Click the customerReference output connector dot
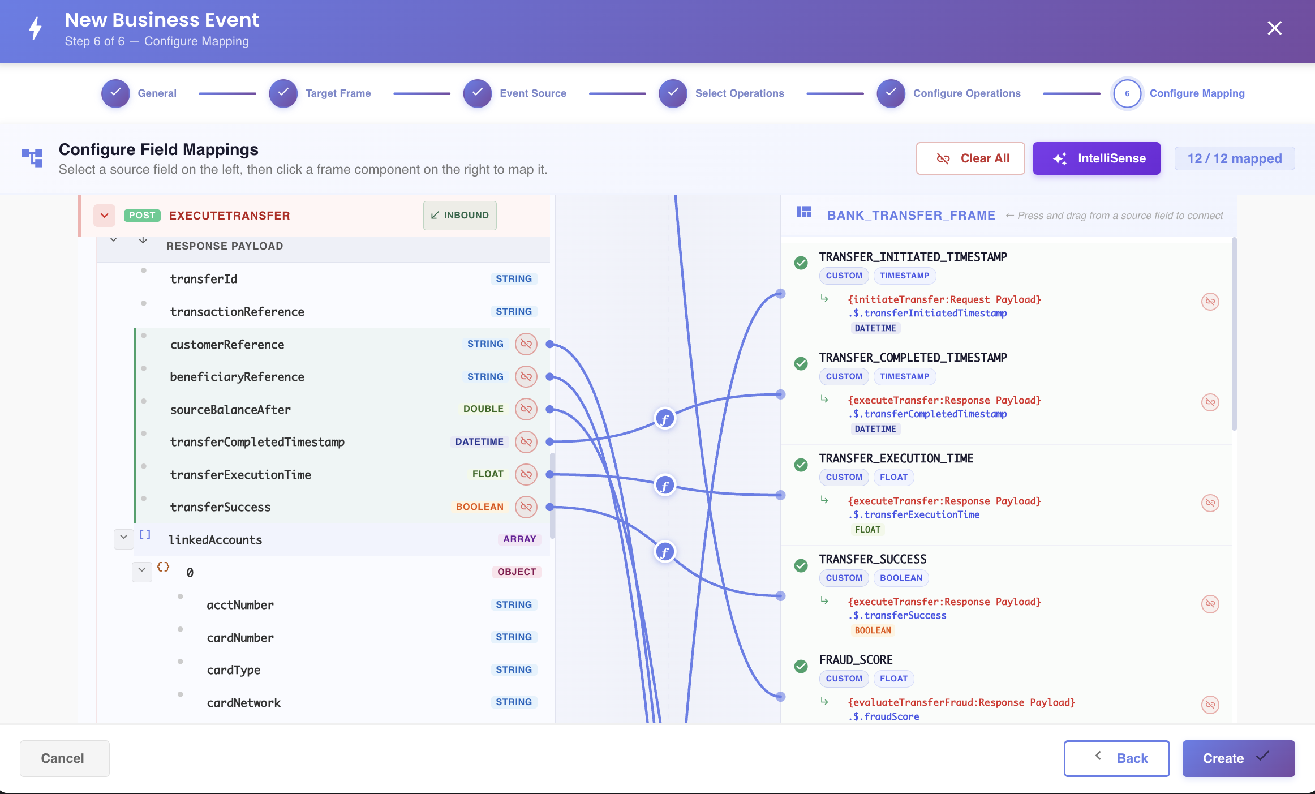Viewport: 1315px width, 794px height. 549,344
